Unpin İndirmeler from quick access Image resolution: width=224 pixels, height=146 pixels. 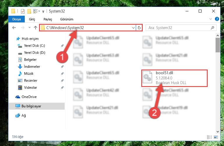62,67
